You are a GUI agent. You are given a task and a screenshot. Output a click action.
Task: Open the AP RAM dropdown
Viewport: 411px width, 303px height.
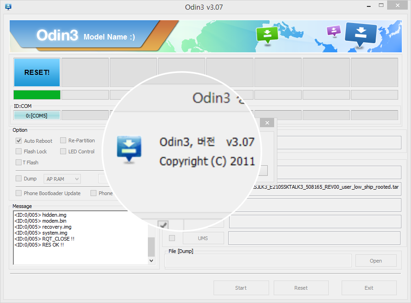coord(62,179)
